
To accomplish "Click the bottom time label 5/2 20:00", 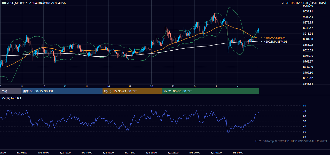I will pos(152,153).
